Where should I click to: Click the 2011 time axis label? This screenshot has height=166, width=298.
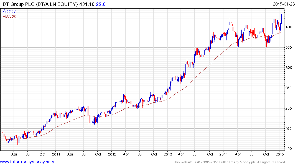(x=56, y=154)
